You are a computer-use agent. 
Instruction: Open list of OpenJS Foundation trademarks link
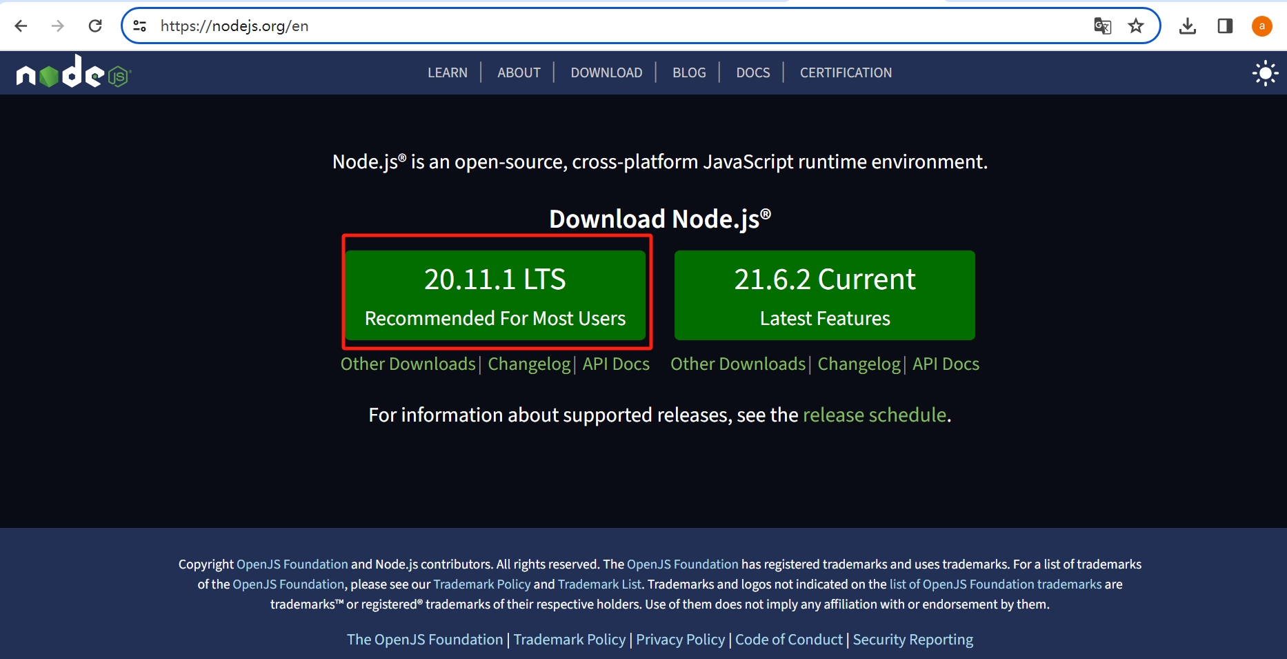pyautogui.click(x=996, y=584)
